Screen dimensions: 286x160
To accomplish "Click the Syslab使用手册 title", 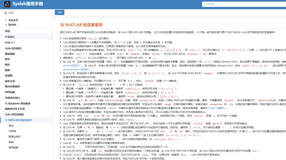I will click(x=28, y=4).
